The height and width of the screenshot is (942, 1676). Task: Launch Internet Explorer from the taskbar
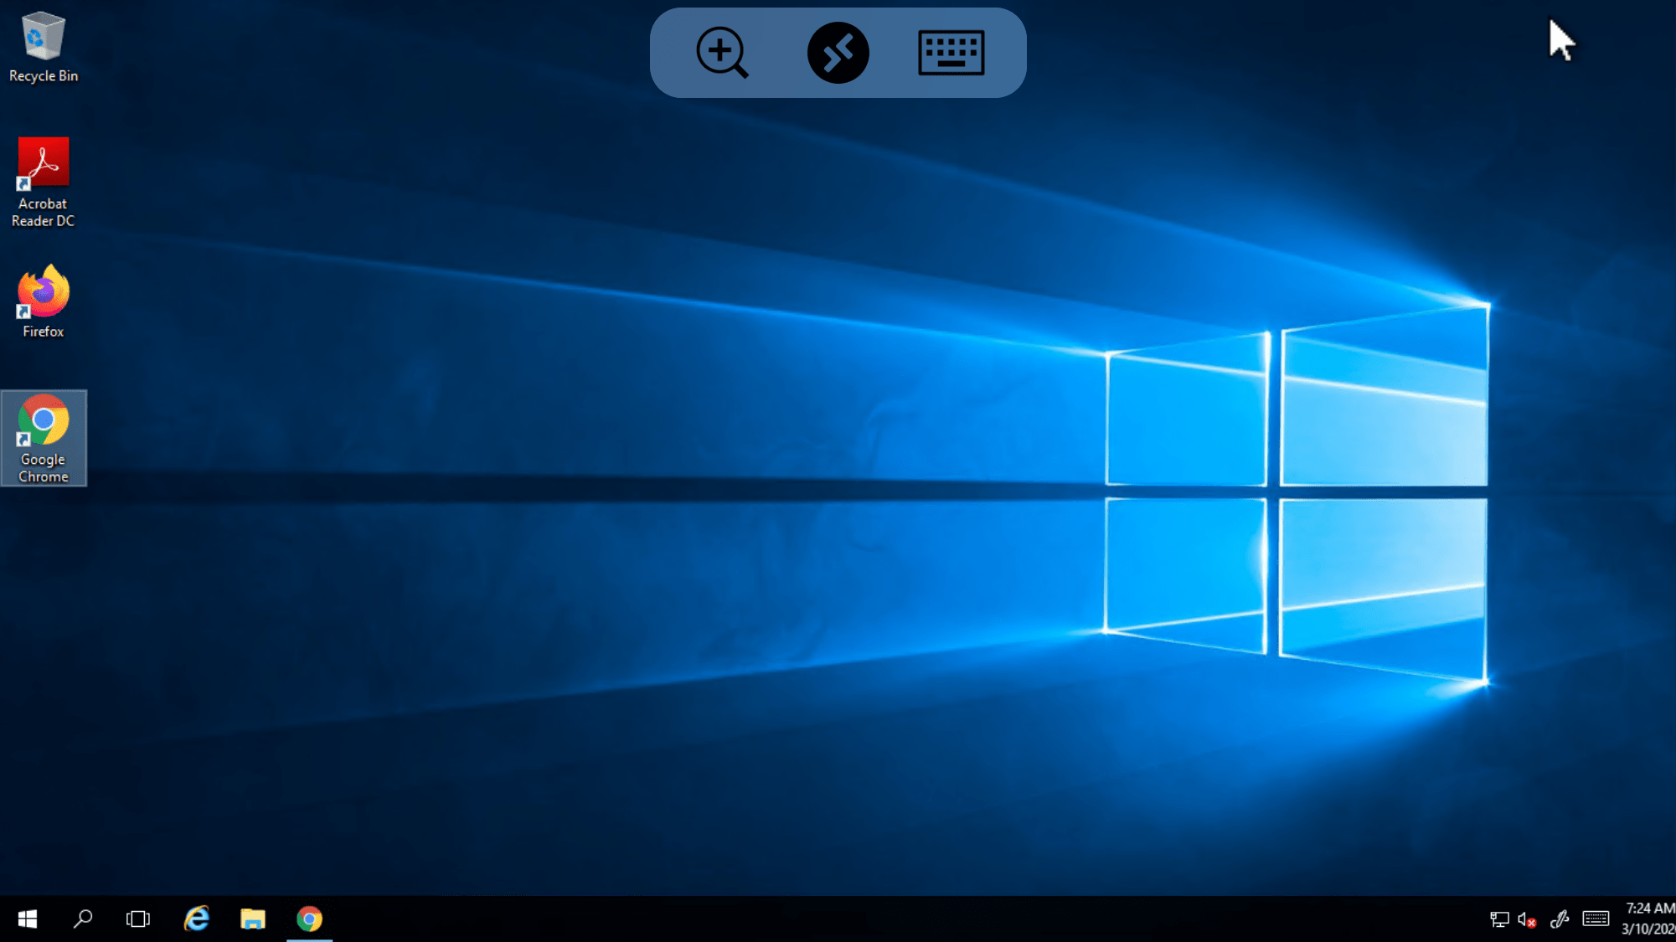coord(197,919)
